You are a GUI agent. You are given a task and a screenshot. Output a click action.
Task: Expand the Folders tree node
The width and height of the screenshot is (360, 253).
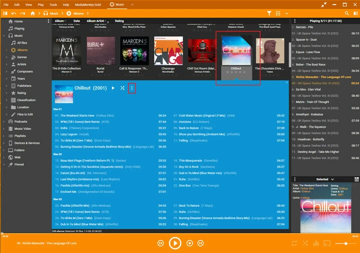(4, 150)
